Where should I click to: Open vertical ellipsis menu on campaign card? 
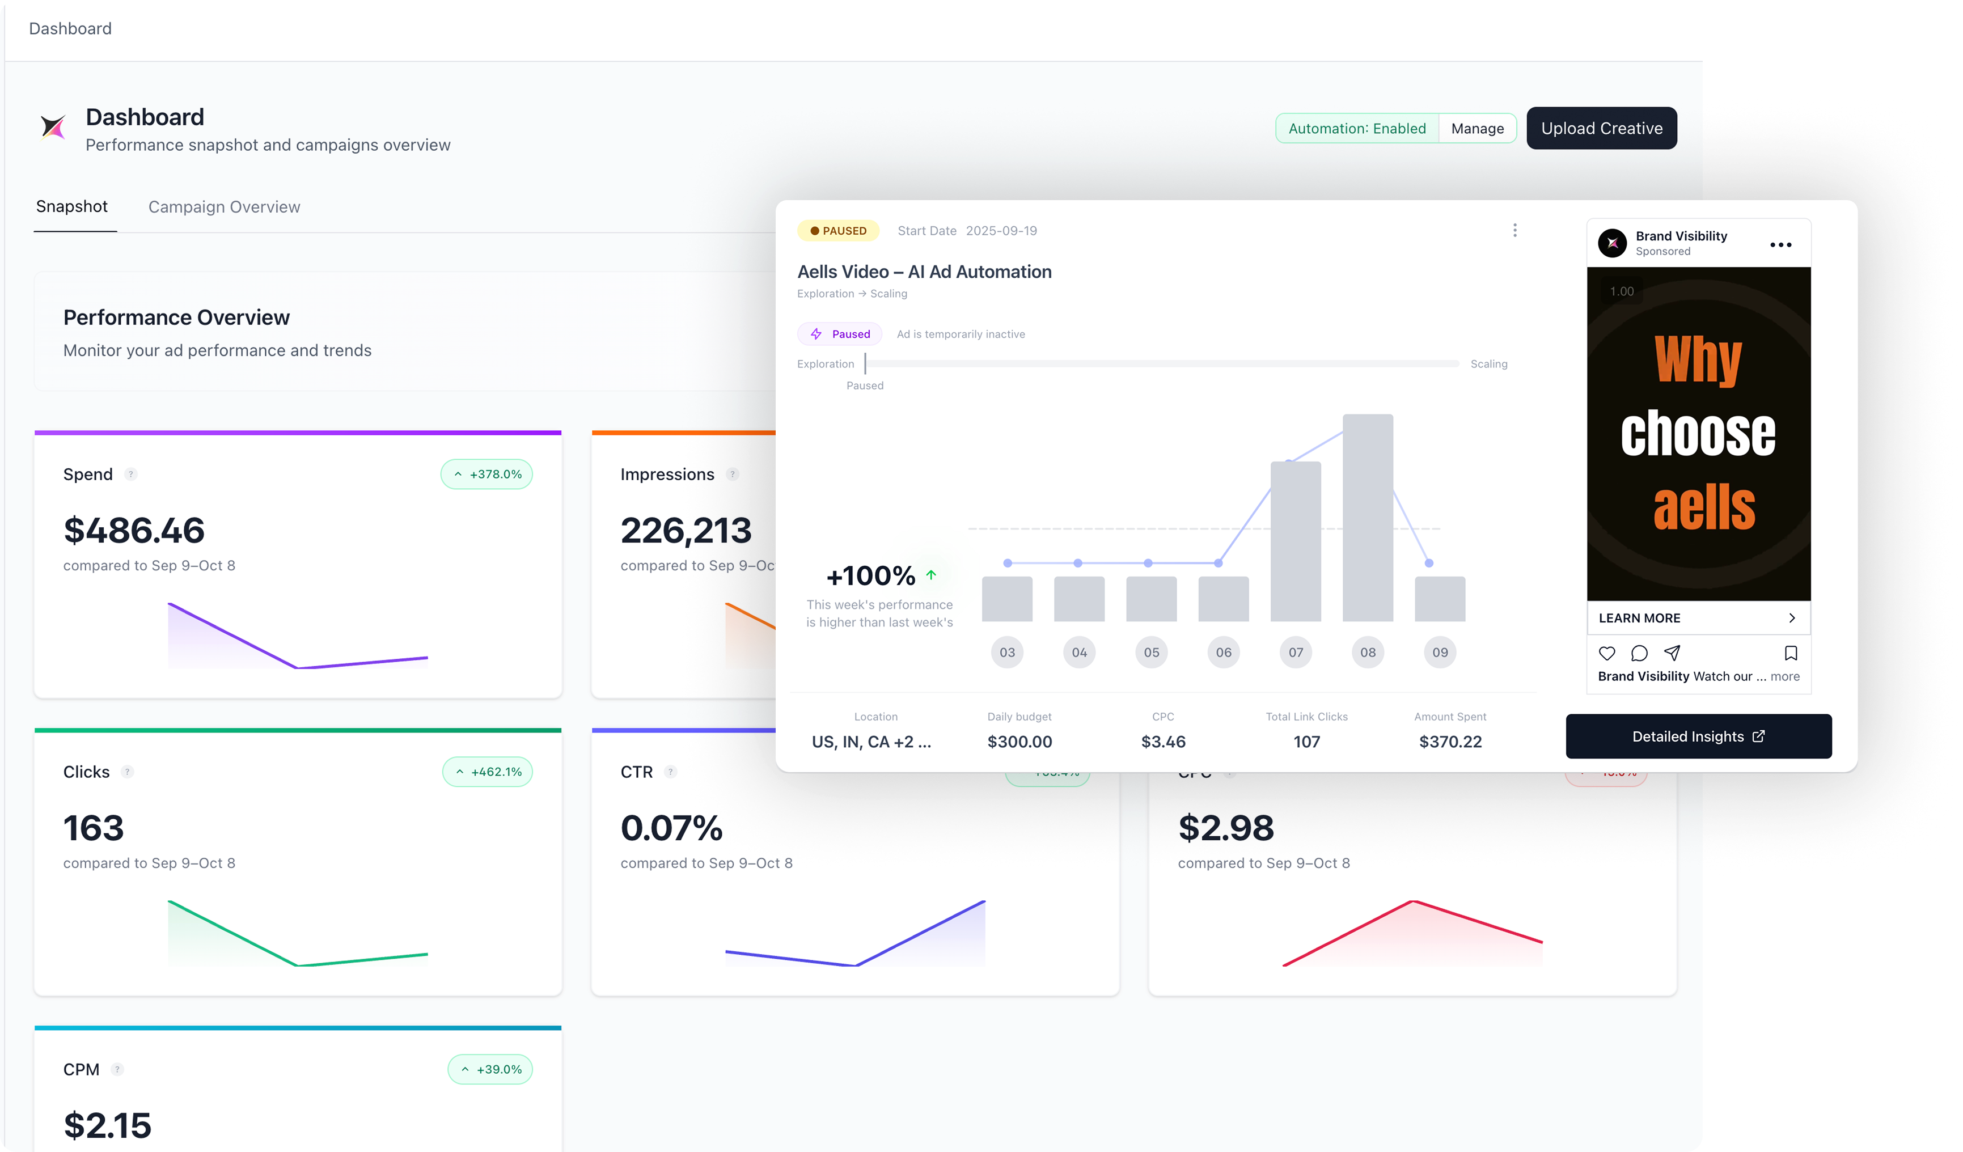coord(1514,231)
